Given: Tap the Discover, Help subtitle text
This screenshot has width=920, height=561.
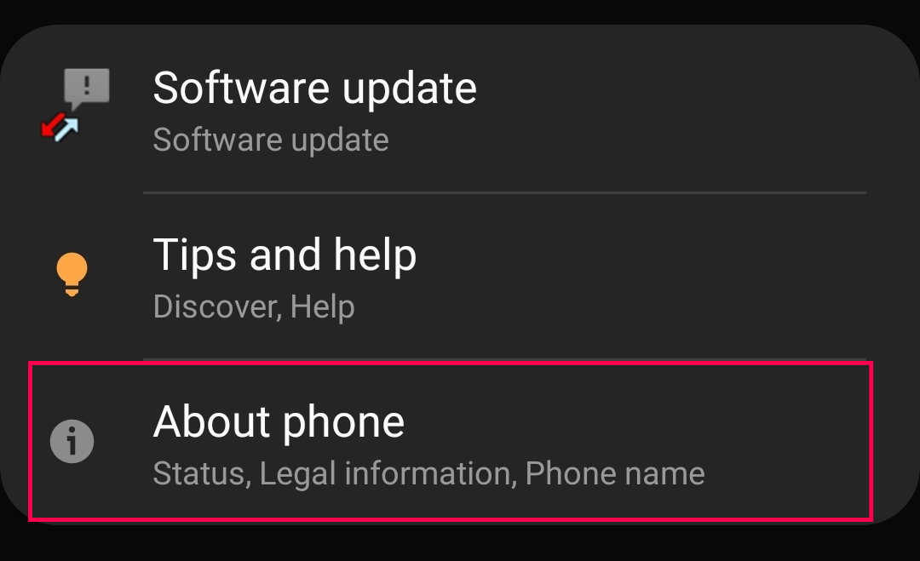Looking at the screenshot, I should 254,306.
